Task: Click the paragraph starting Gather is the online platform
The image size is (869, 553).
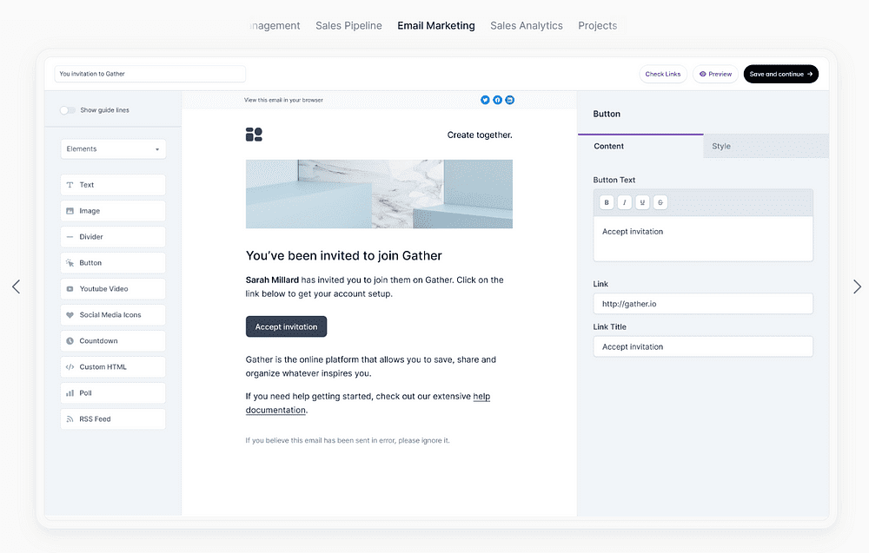Action: click(371, 366)
